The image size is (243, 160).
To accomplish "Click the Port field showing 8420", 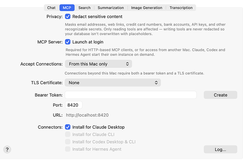I will (x=74, y=105).
